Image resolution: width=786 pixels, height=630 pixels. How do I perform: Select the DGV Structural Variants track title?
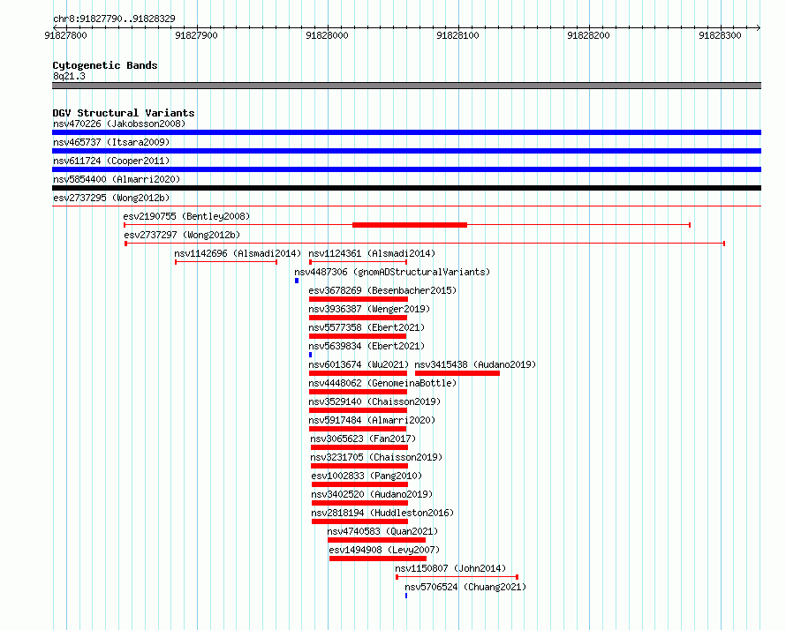point(124,113)
